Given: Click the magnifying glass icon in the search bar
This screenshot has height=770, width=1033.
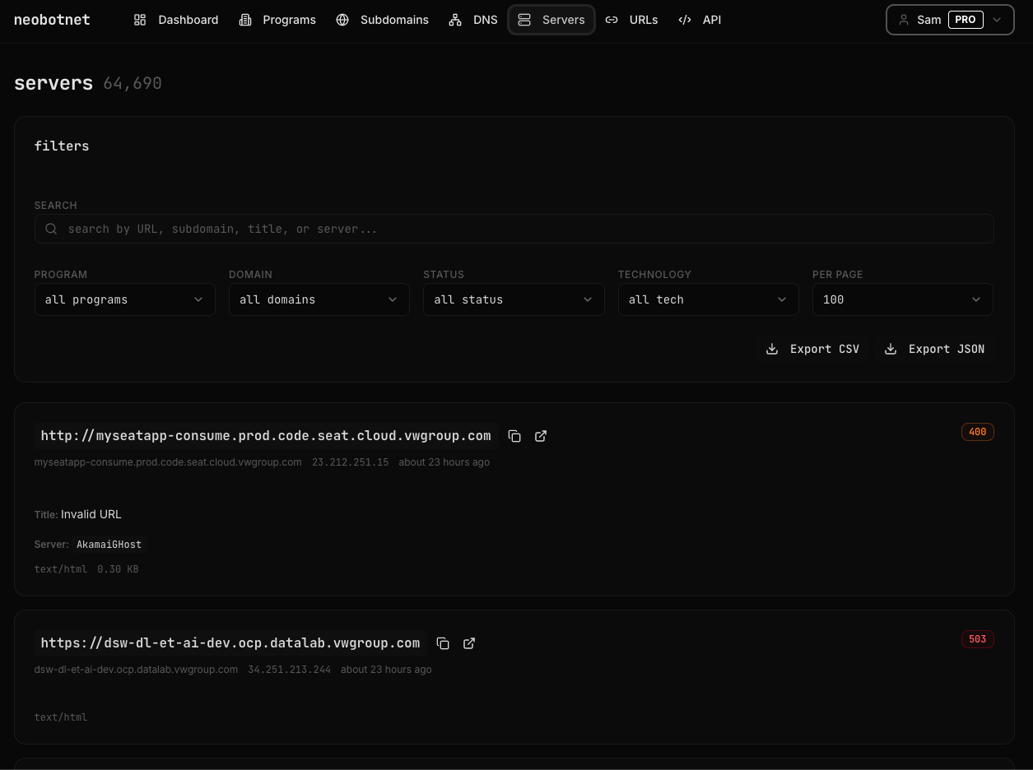Looking at the screenshot, I should 50,229.
